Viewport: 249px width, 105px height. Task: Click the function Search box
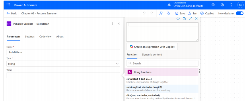pyautogui.click(x=162, y=63)
